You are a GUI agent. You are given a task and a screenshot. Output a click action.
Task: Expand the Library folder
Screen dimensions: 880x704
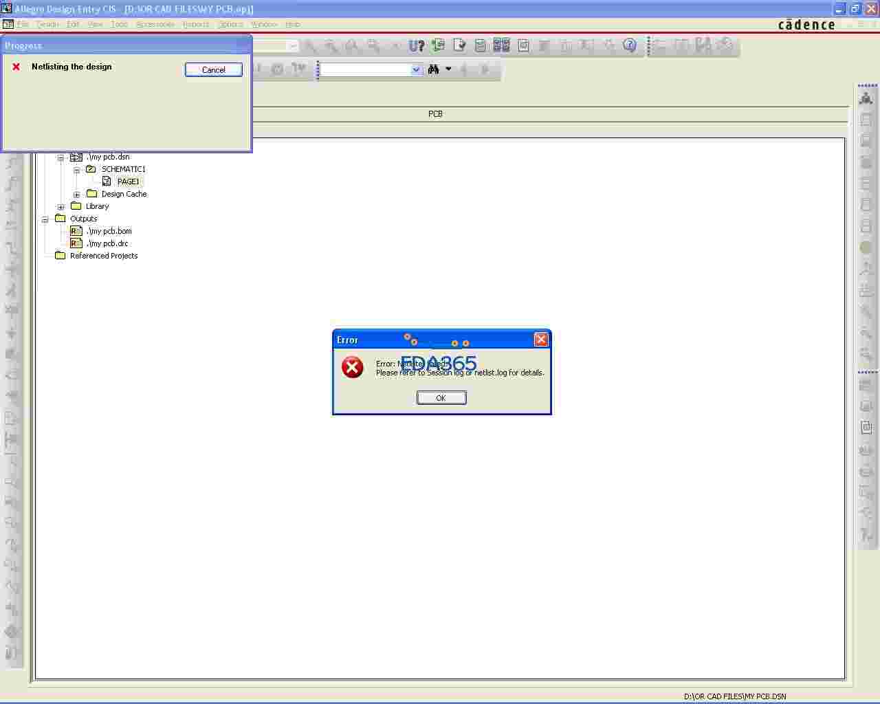pos(60,207)
